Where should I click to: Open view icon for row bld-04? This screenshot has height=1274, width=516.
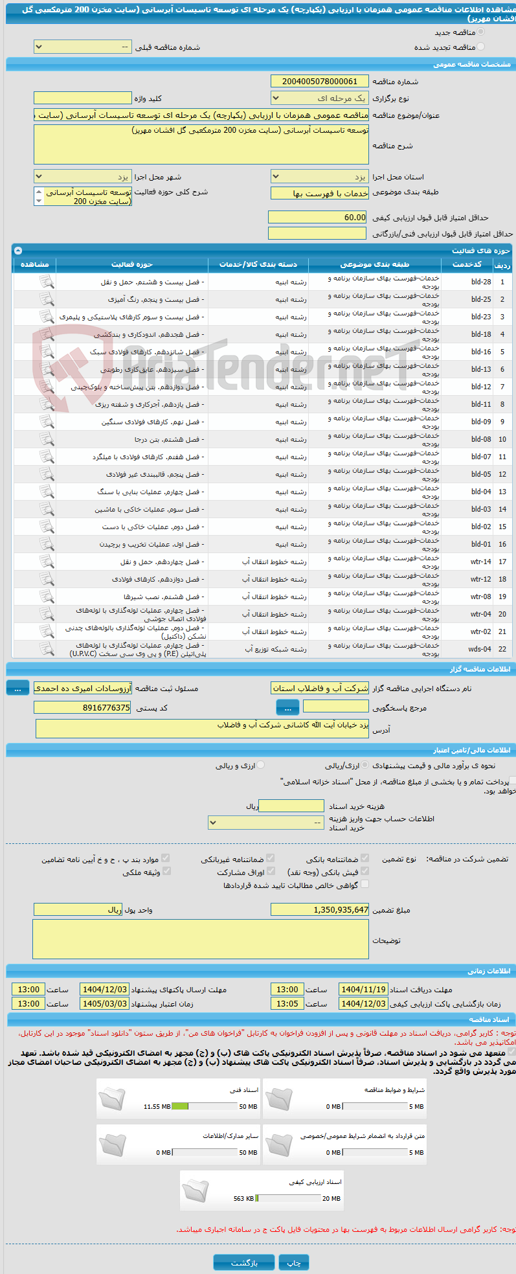pos(47,492)
